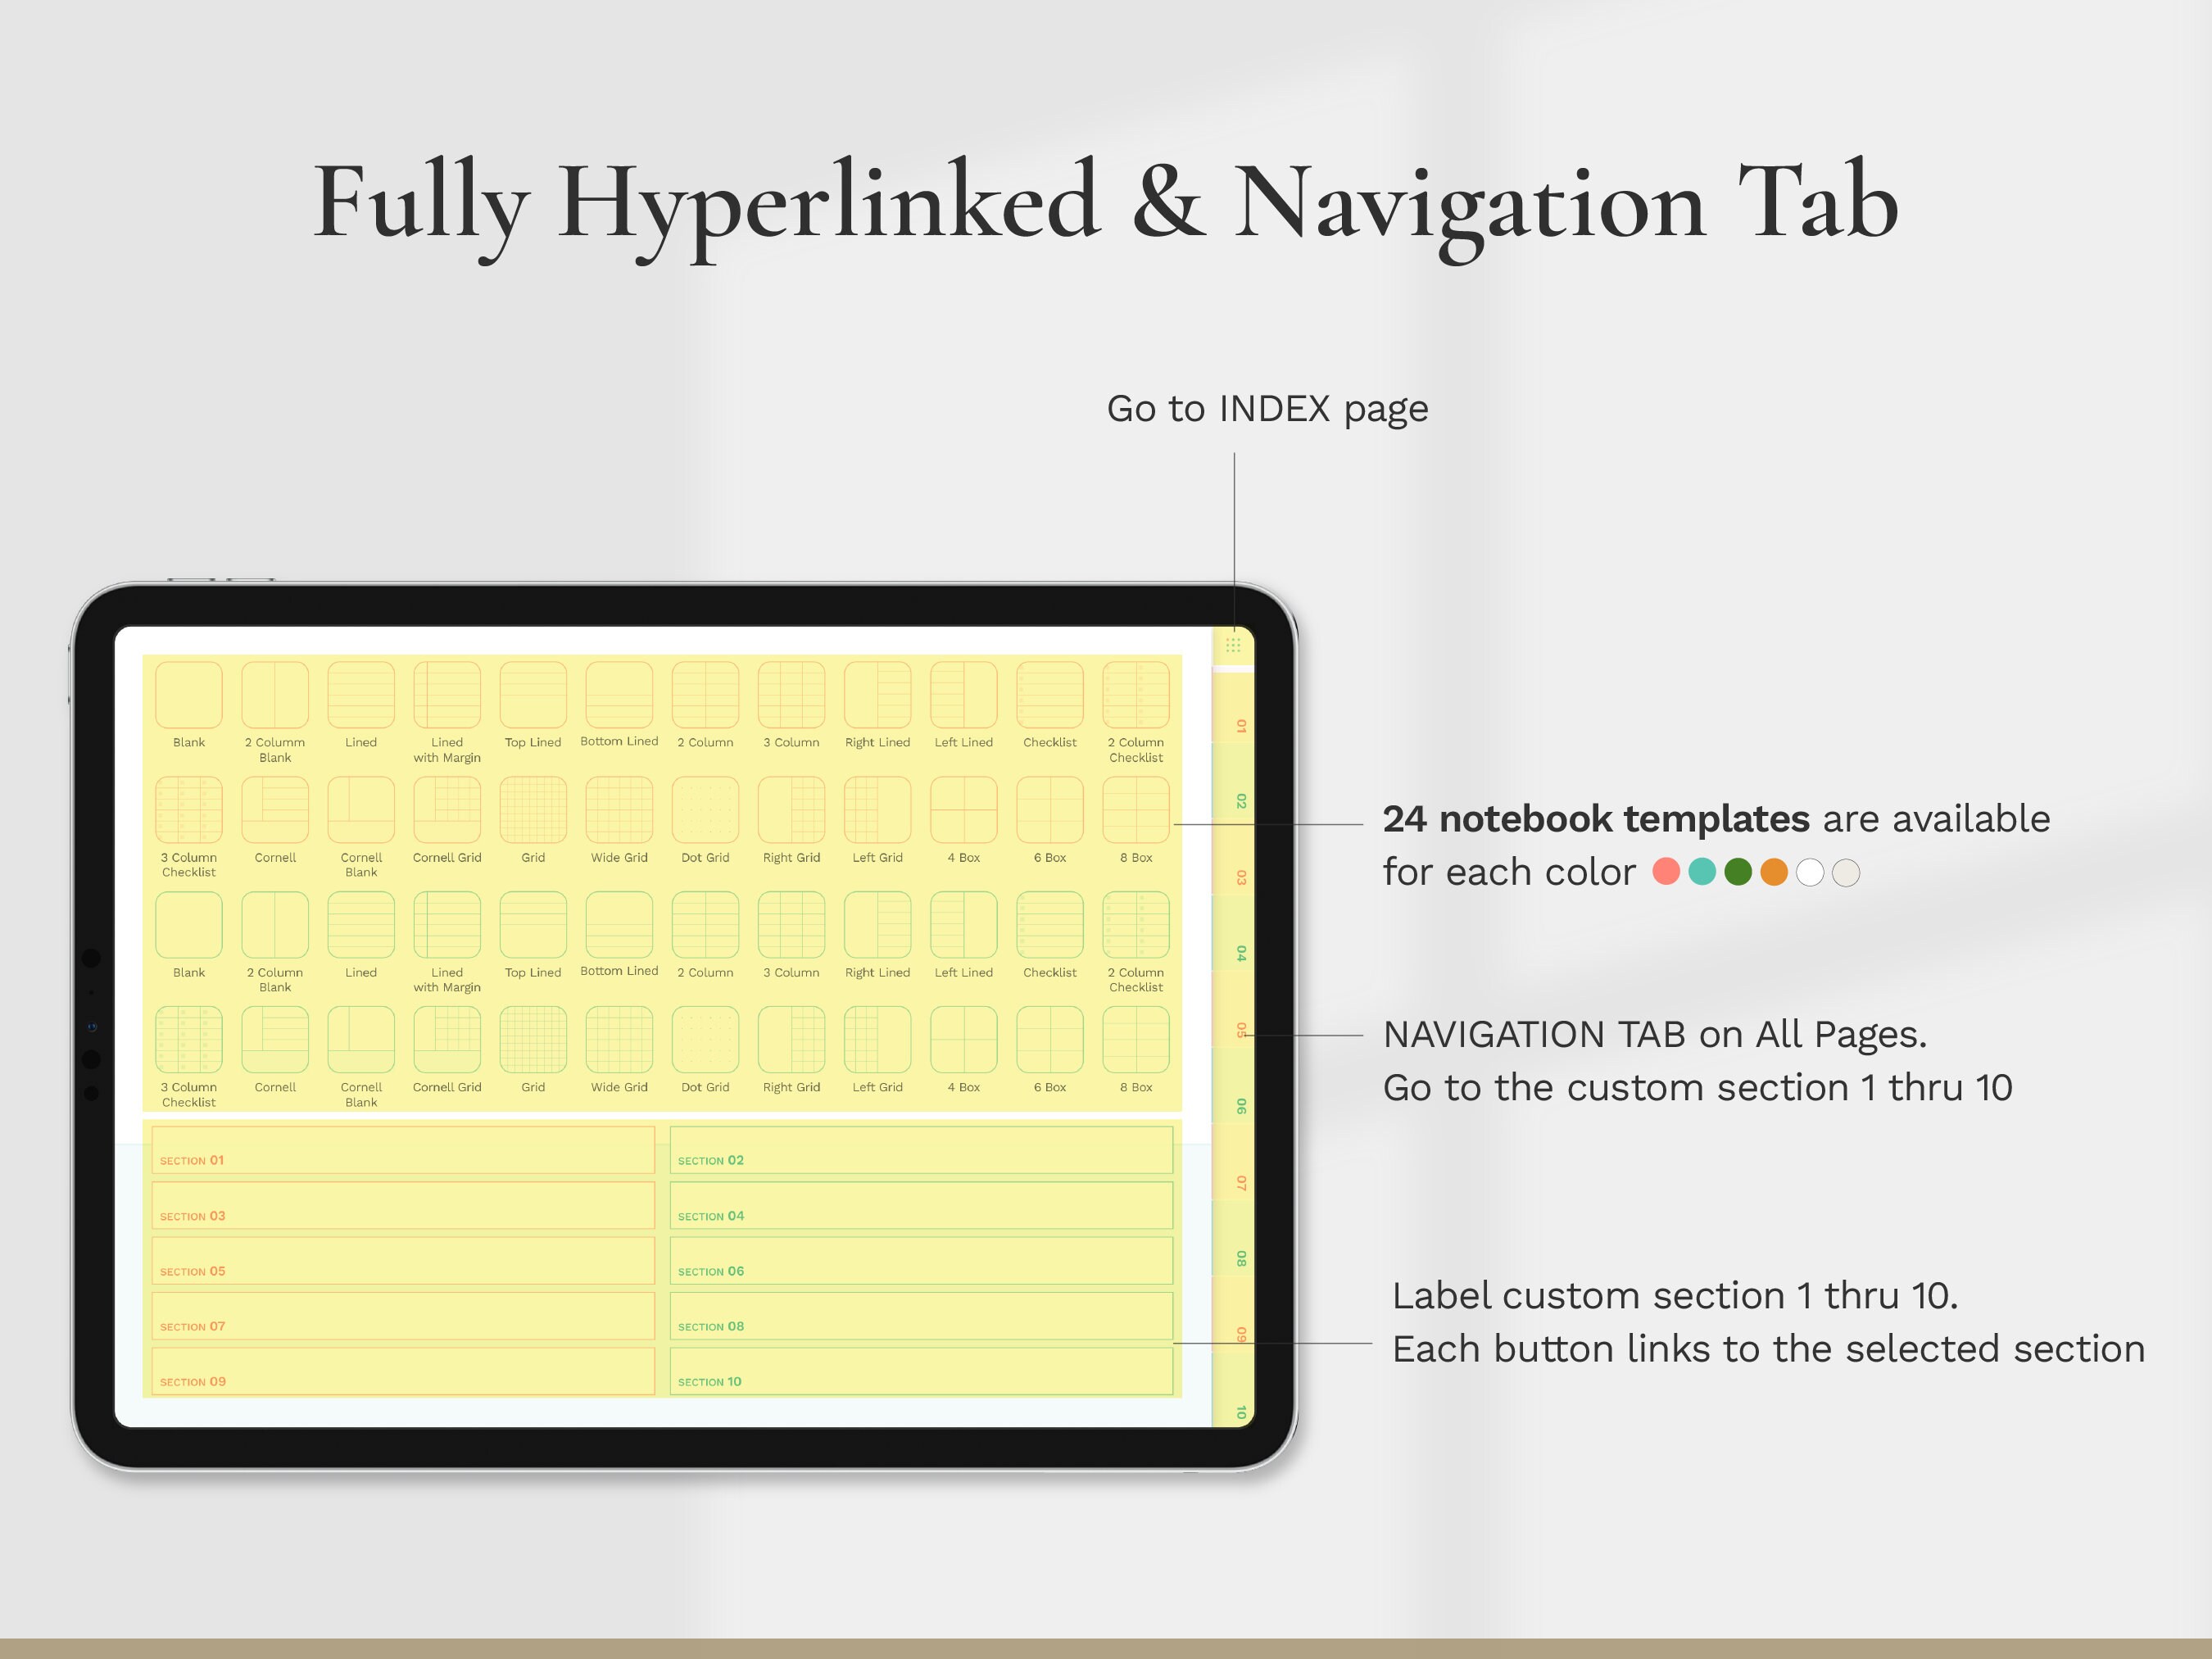The width and height of the screenshot is (2212, 1659).
Task: Select the 2 Column Checklist template
Action: [x=1136, y=695]
